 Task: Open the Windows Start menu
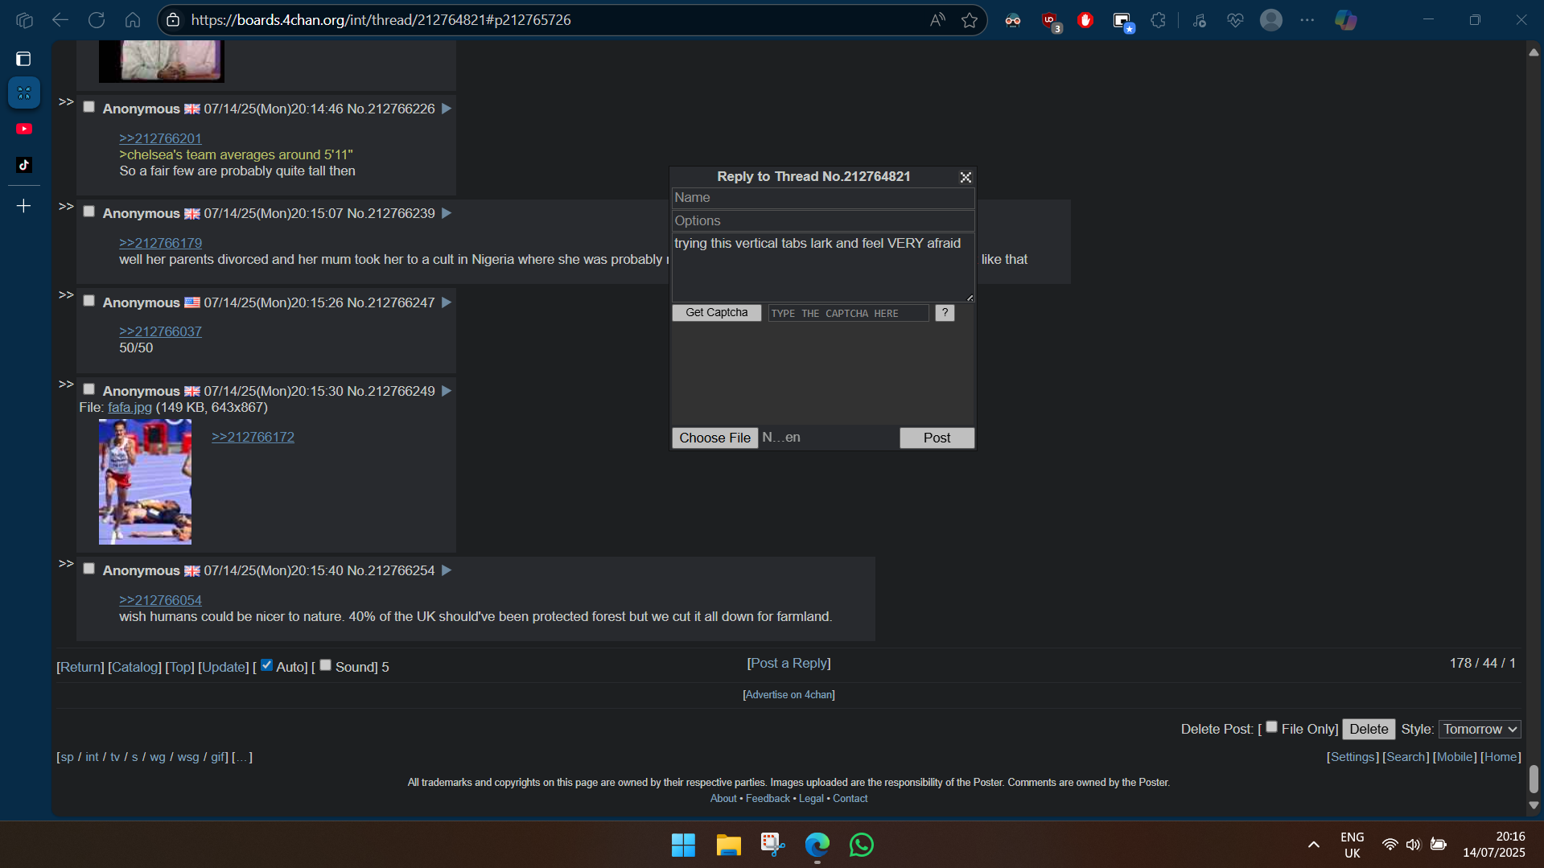(x=683, y=845)
